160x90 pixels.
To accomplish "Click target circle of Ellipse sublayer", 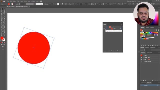I will click(x=120, y=29).
